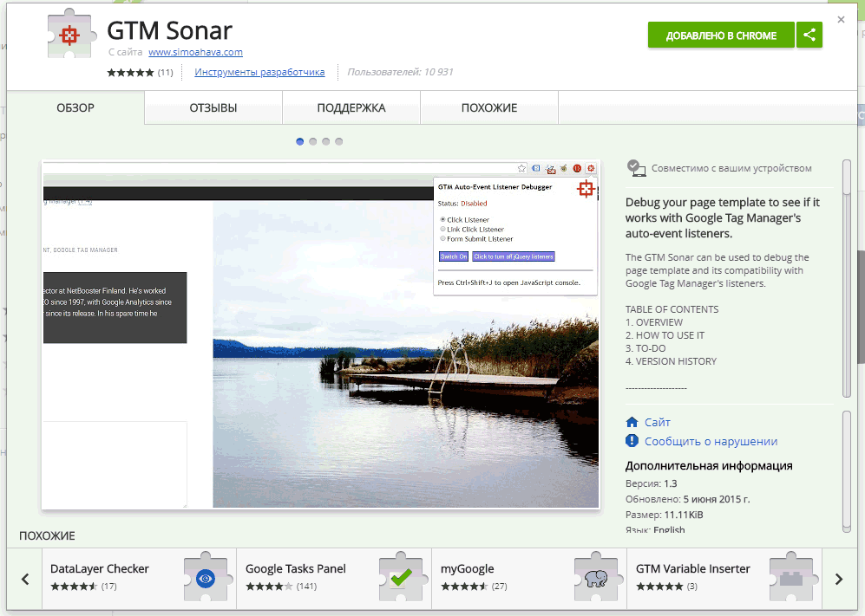Show next similar extensions with right arrow
865x616 pixels.
click(x=839, y=579)
